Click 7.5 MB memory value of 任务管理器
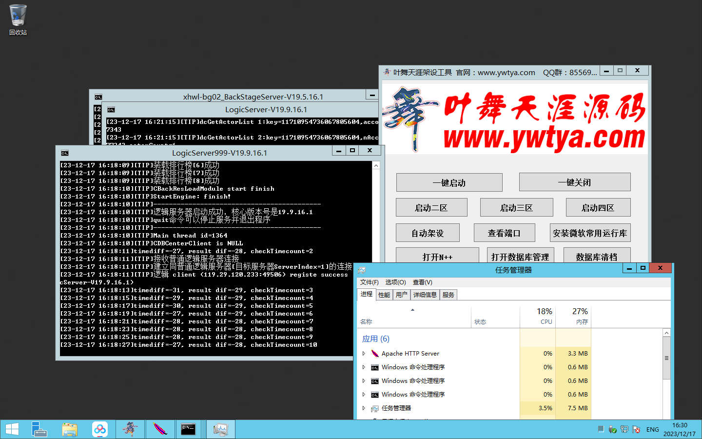 578,408
